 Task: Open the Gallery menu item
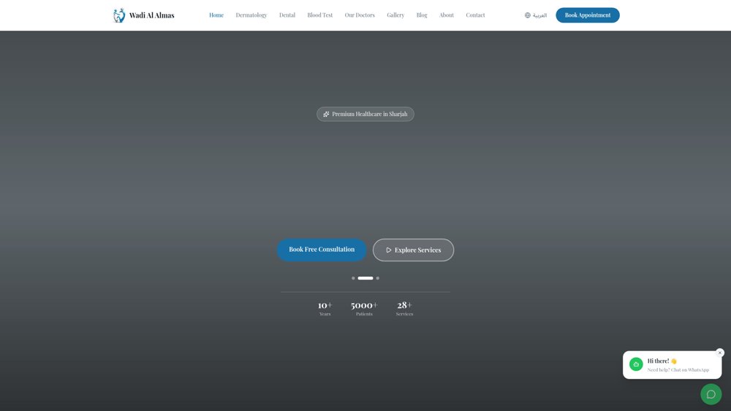(395, 15)
